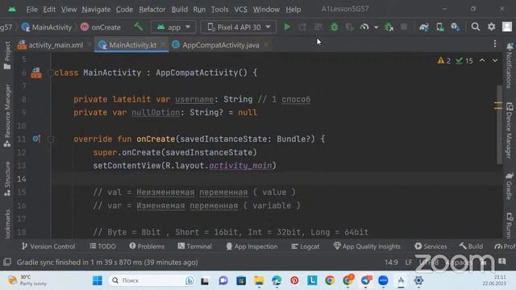Click the Run with Coverage icon
The height and width of the screenshot is (290, 516).
pos(349,27)
